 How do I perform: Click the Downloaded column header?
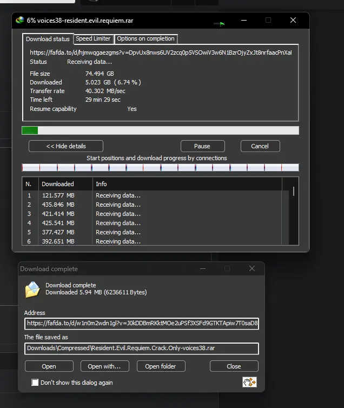[x=65, y=184]
